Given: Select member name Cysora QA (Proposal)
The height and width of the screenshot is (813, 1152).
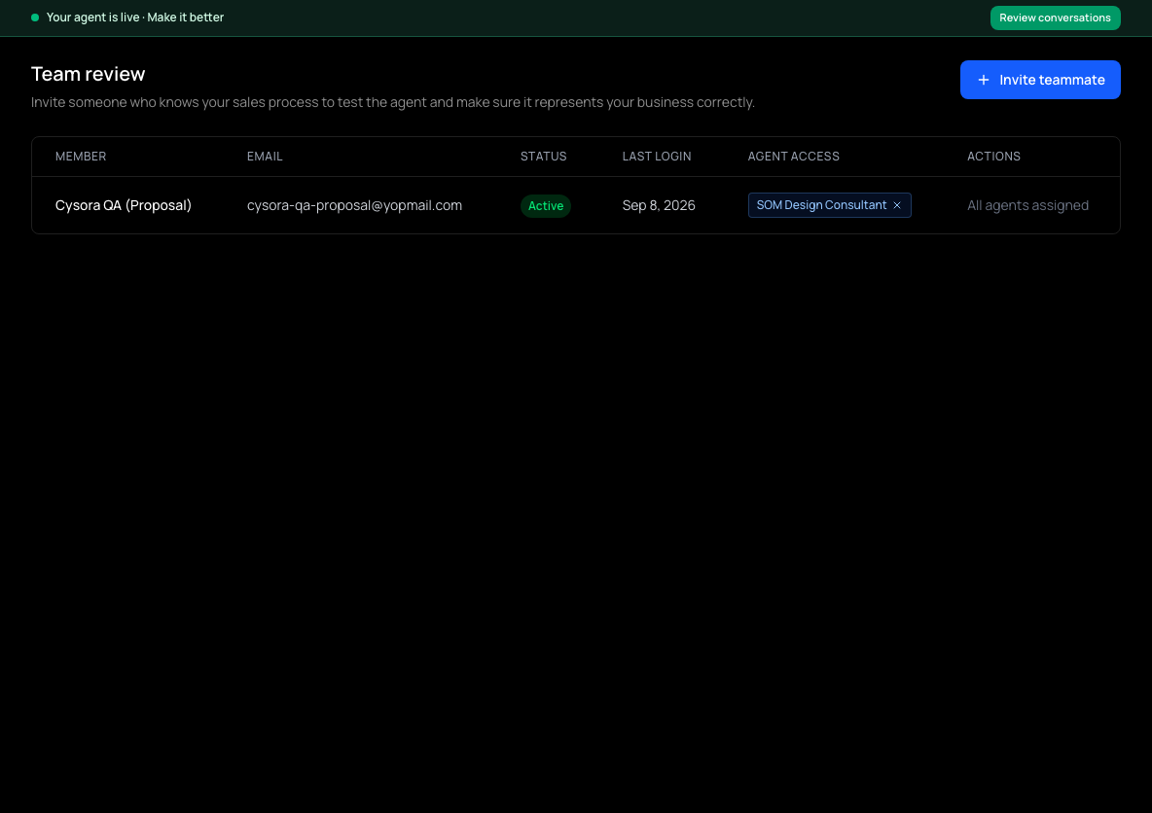Looking at the screenshot, I should coord(124,205).
